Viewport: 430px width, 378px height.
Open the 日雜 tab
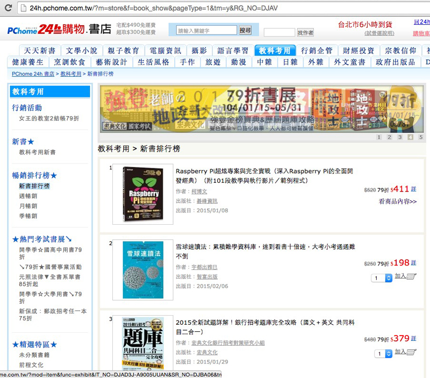click(290, 62)
